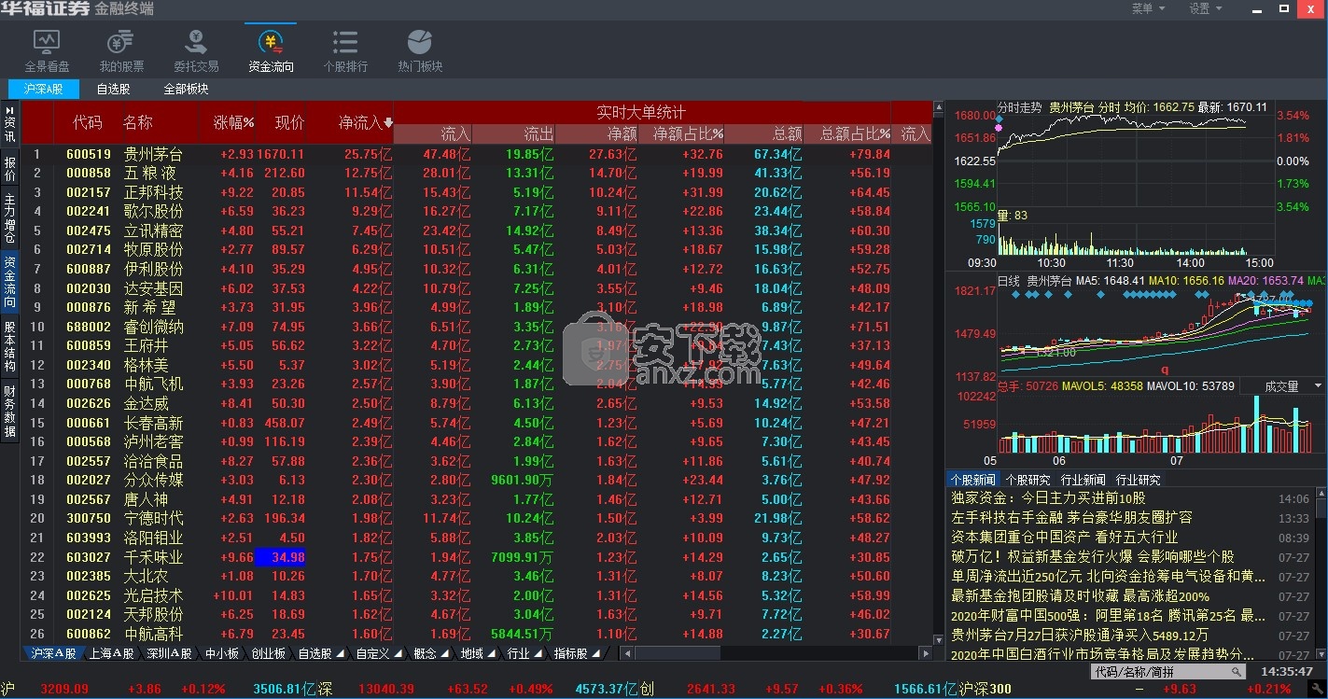The image size is (1328, 699).
Task: Select the 贵州茅台 stock row
Action: (x=476, y=154)
